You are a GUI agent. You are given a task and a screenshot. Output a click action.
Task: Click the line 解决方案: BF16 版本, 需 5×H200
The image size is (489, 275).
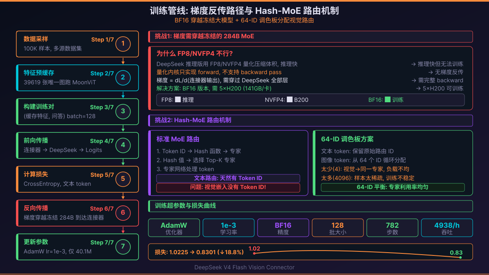[214, 88]
